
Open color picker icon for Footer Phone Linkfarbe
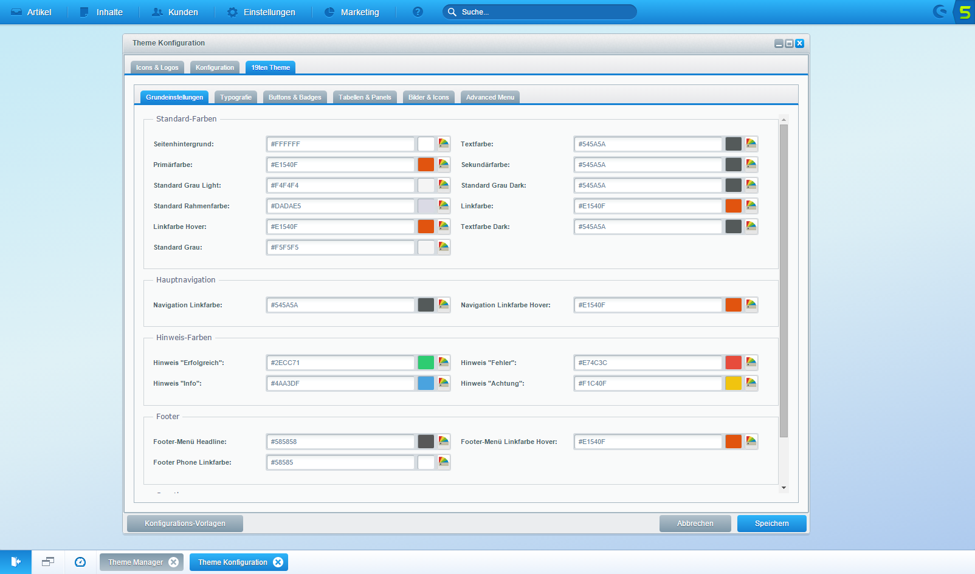444,462
